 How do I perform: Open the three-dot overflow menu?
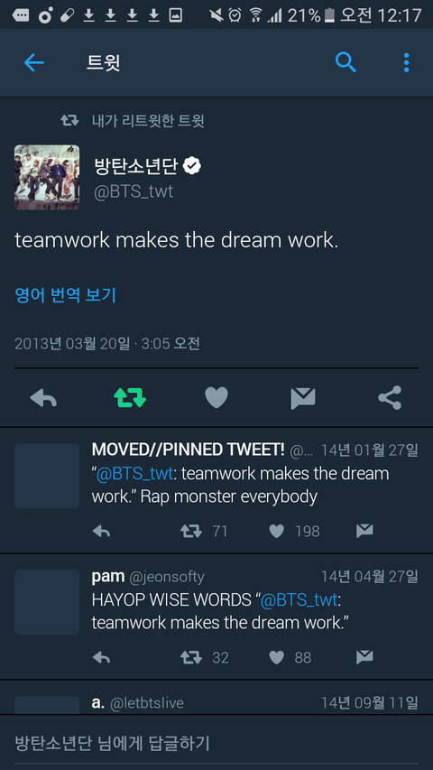click(x=406, y=62)
